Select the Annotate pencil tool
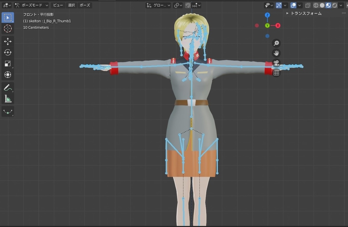The height and width of the screenshot is (227, 348). coord(8,88)
